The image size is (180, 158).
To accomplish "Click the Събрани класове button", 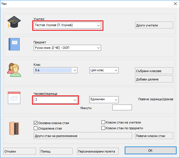I will click(154, 71).
